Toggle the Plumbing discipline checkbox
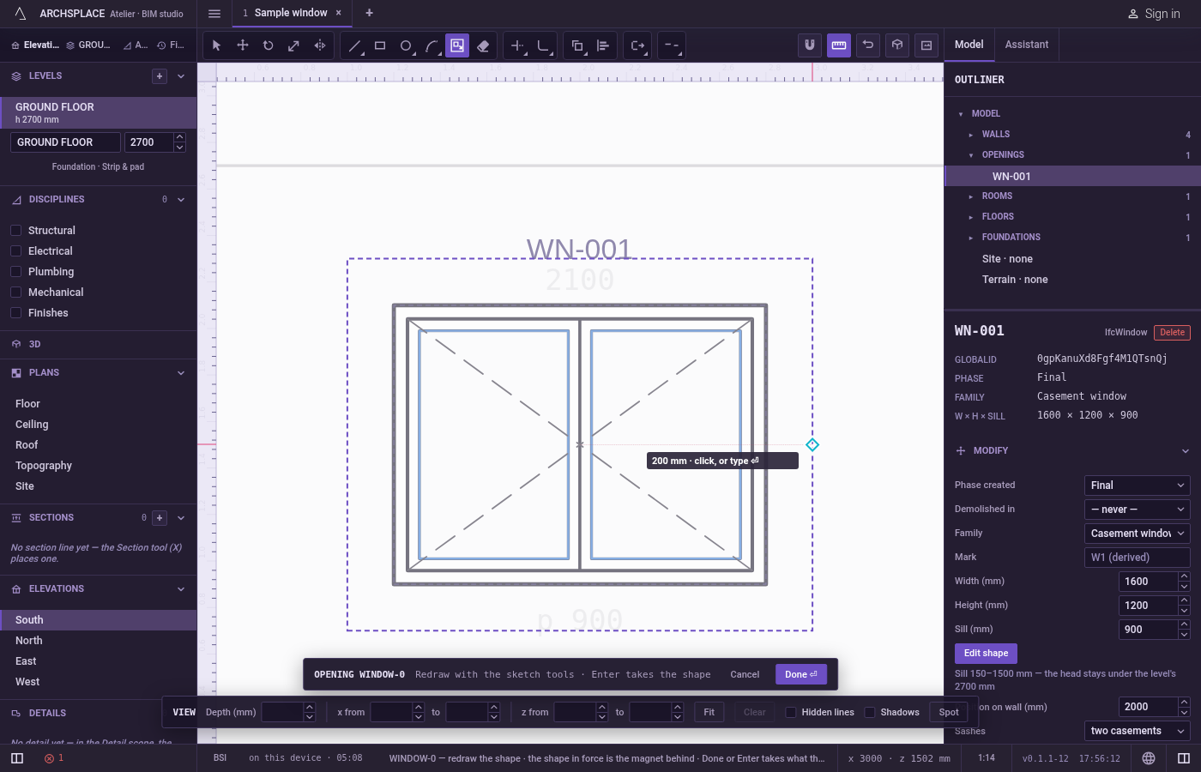Viewport: 1201px width, 772px height. tap(15, 272)
